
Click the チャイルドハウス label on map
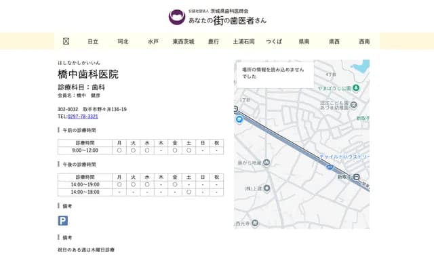tap(344, 157)
